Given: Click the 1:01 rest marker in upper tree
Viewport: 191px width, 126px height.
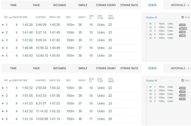Looking at the screenshot, I should click(182, 25).
